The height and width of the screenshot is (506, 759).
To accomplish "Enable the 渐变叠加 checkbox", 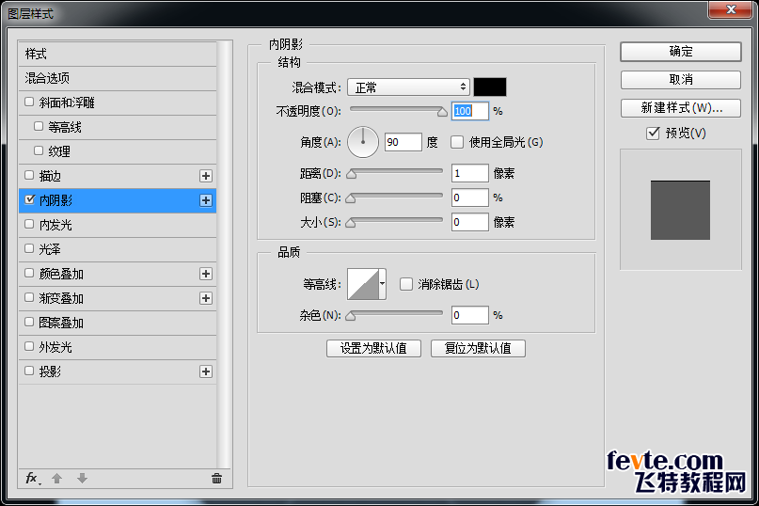I will (29, 298).
